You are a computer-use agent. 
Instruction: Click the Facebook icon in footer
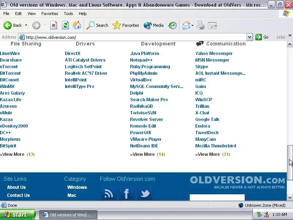(126, 193)
